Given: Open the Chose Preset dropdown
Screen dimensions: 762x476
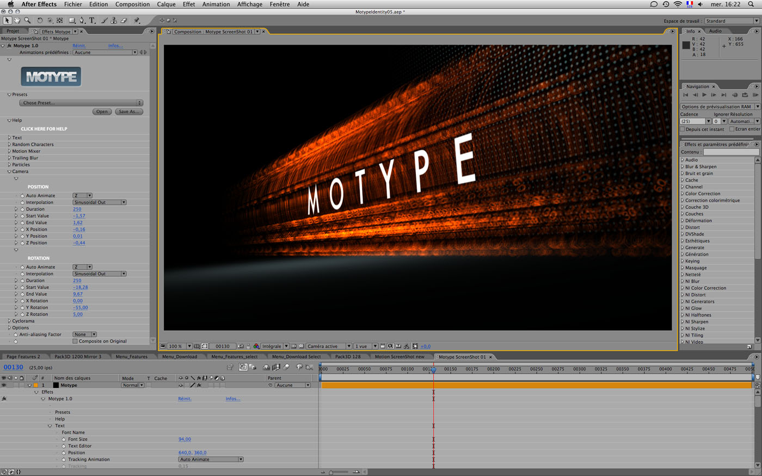Looking at the screenshot, I should 81,103.
